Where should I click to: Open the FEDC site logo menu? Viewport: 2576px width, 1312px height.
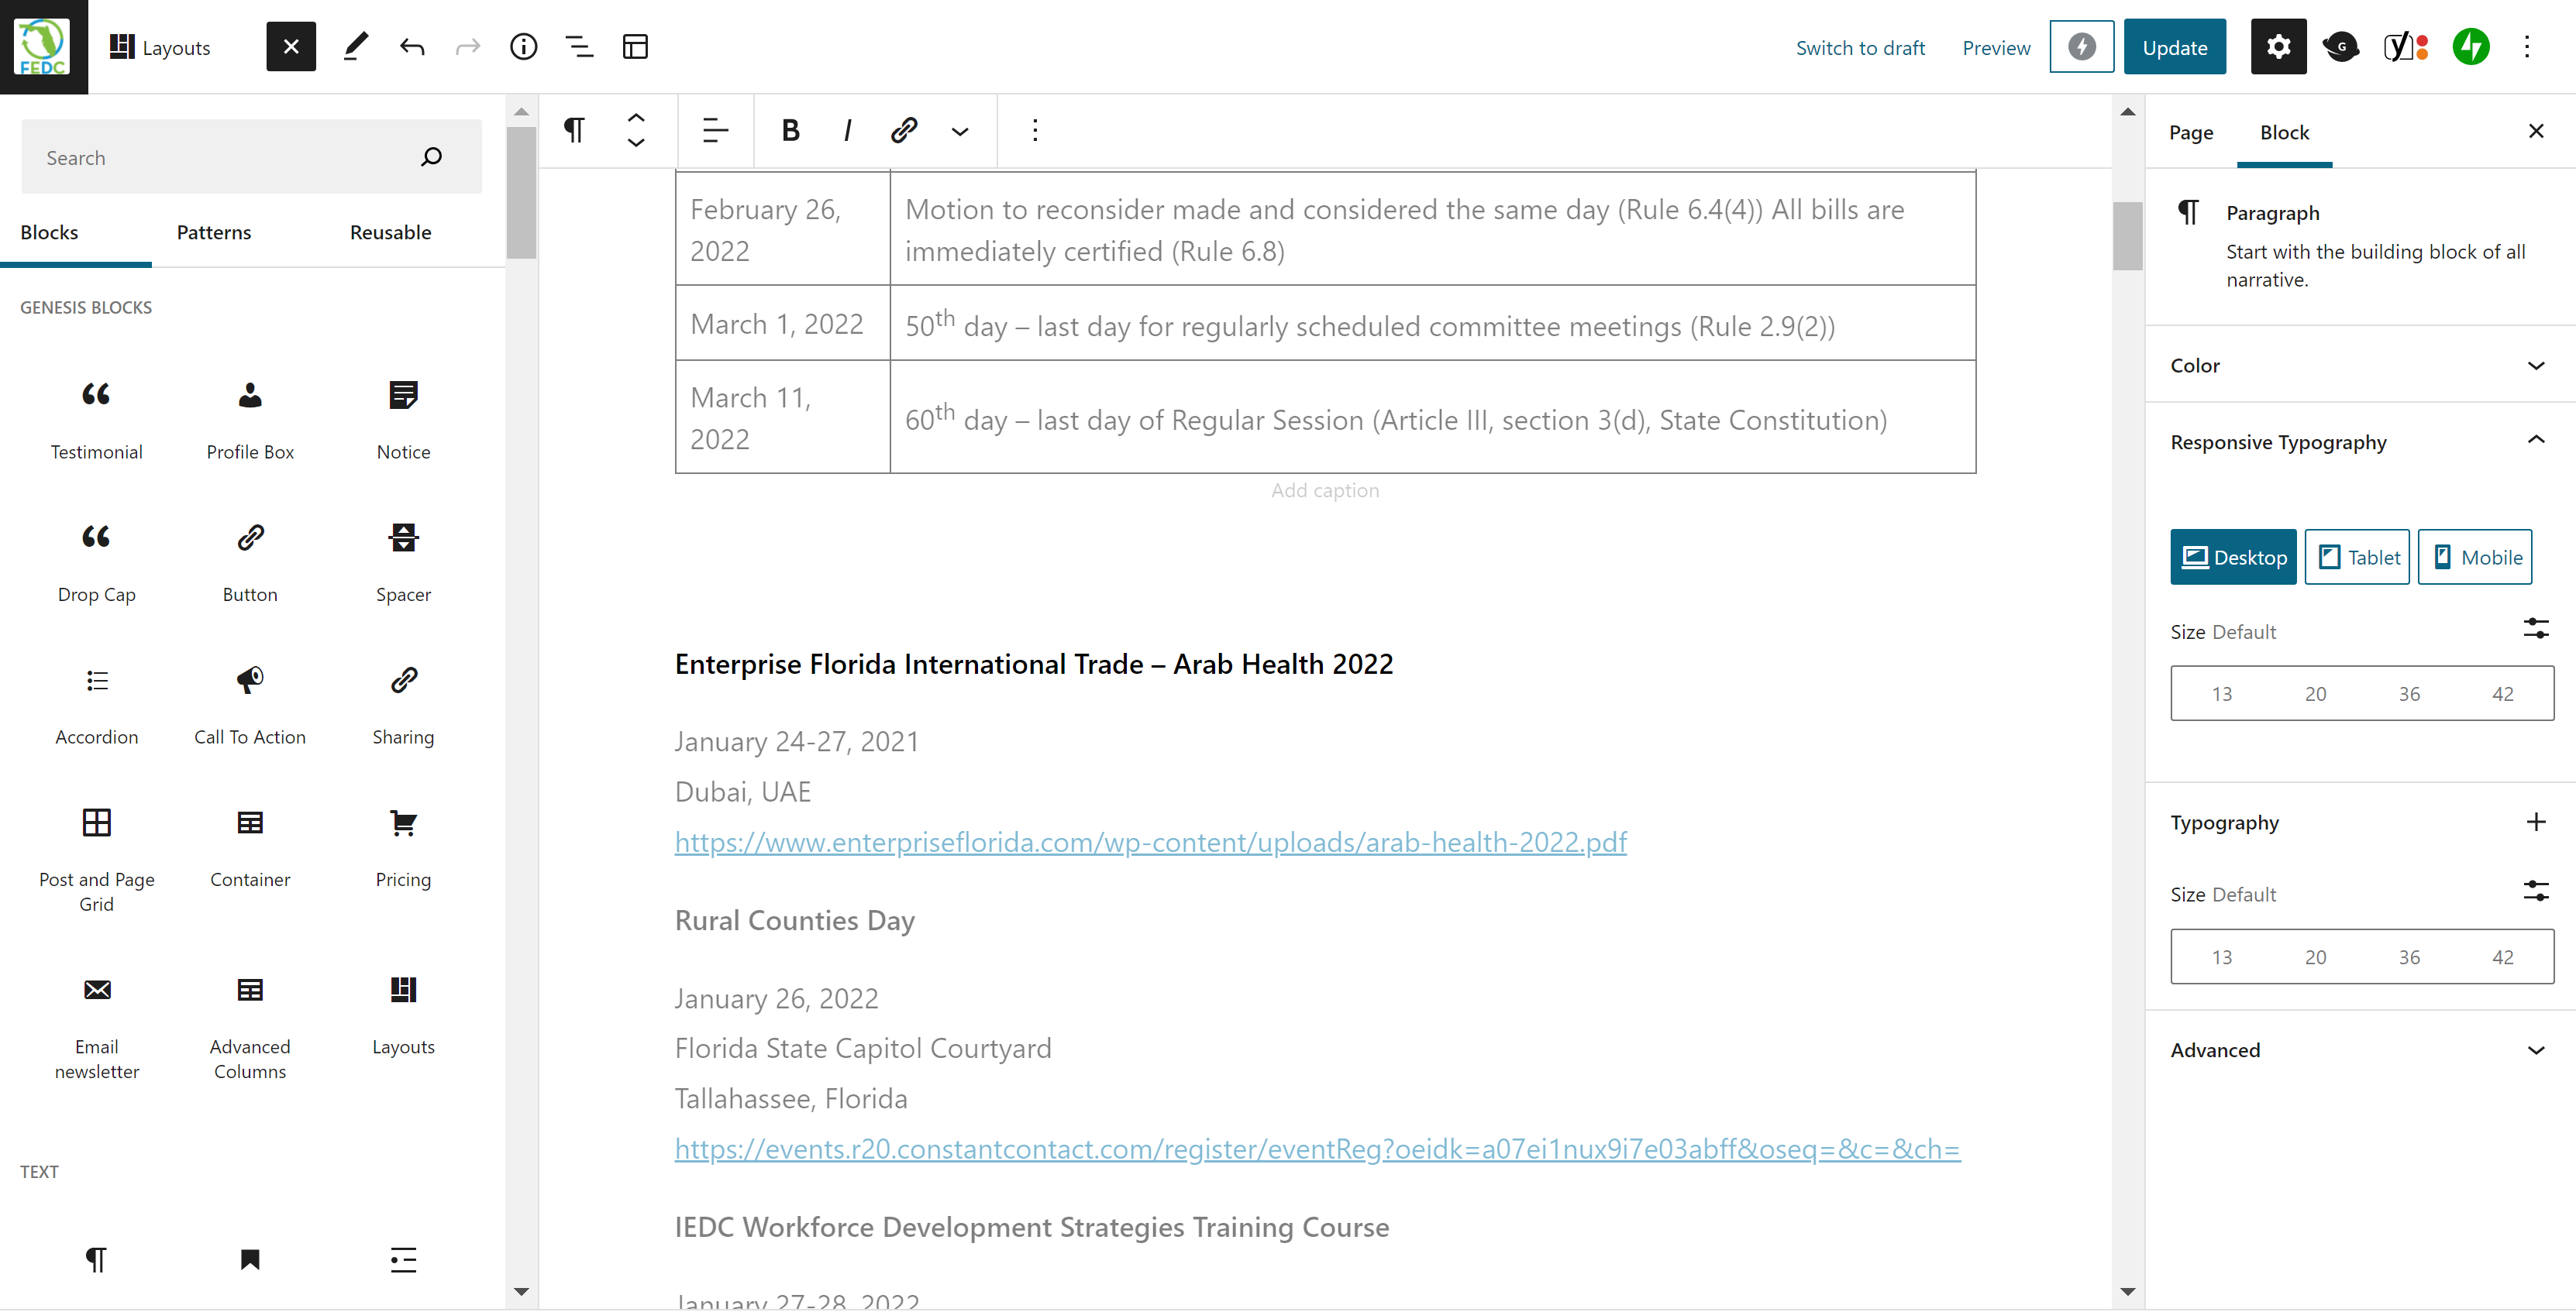pos(43,47)
